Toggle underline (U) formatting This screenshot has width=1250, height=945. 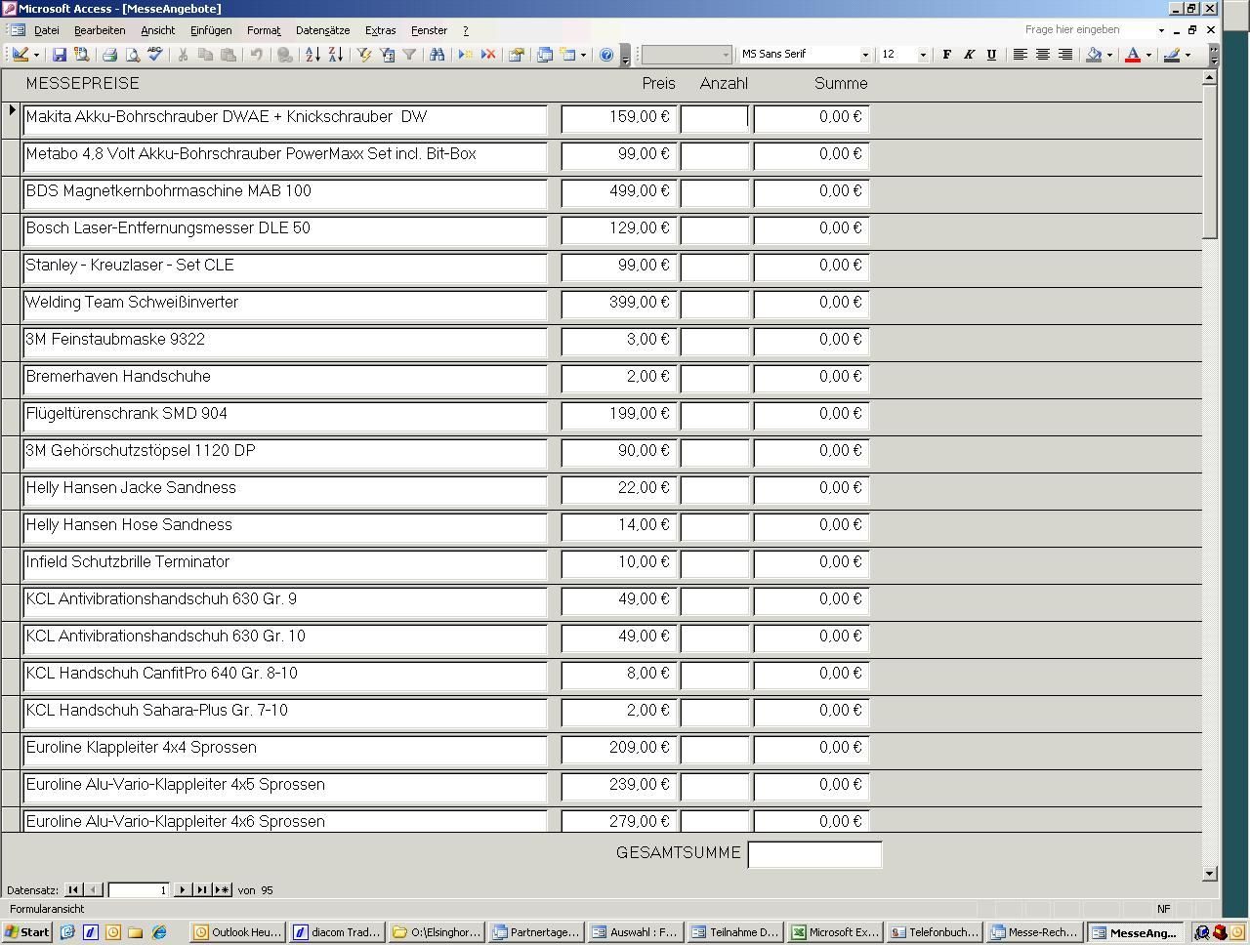click(x=991, y=55)
